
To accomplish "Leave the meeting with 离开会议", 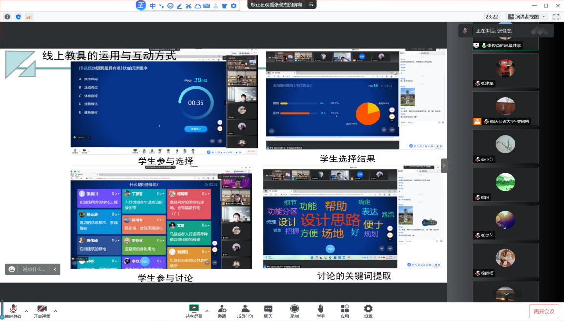I will pos(544,311).
